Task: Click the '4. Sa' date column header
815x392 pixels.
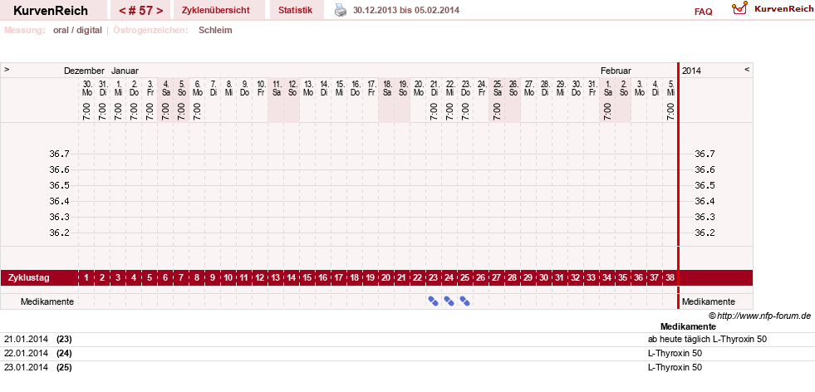Action: tap(166, 88)
